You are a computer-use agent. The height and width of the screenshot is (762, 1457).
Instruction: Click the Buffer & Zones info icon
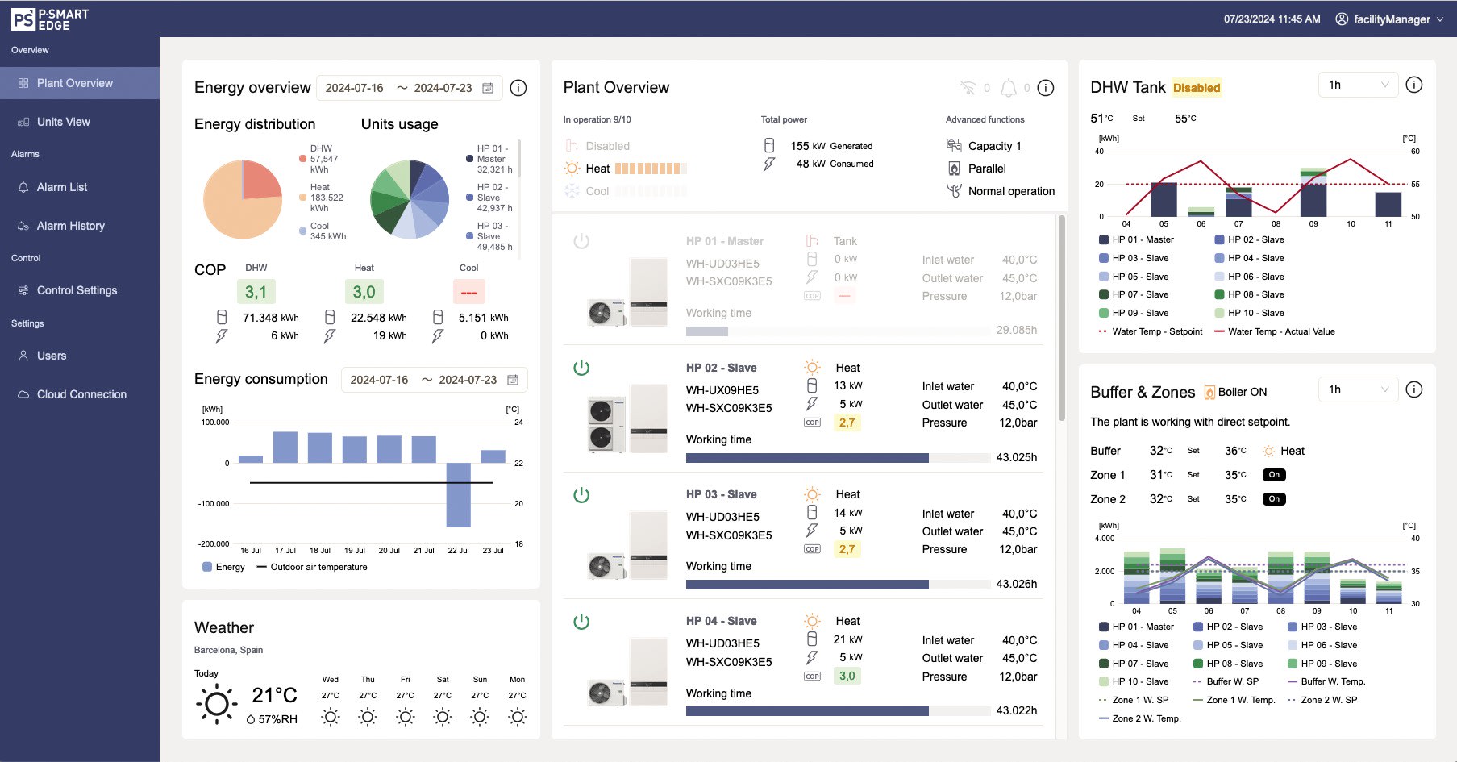coord(1413,389)
